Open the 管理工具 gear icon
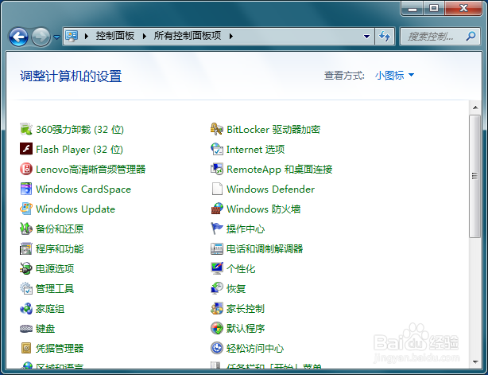The width and height of the screenshot is (488, 375). point(26,289)
